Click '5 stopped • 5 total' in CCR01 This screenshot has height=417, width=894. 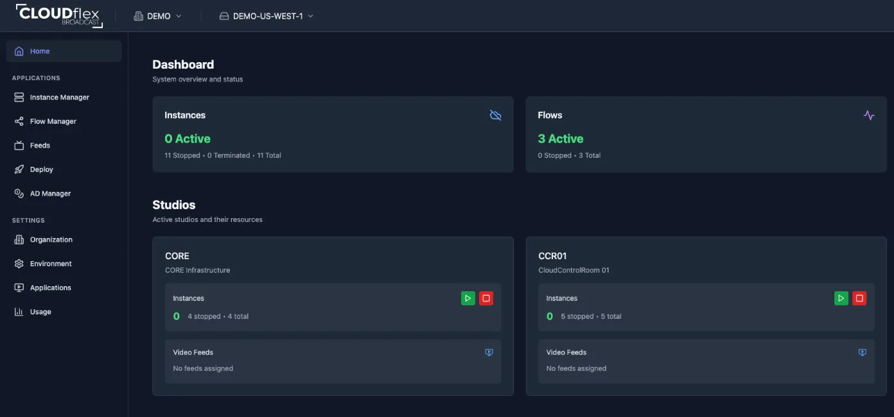(x=591, y=316)
